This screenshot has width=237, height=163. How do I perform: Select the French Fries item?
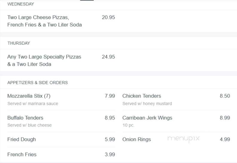[x=22, y=154]
